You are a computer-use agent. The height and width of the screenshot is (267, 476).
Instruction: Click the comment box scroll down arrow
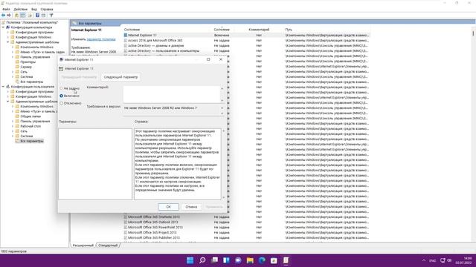[x=222, y=101]
